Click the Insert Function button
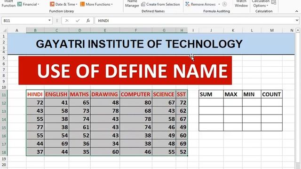The image size is (301, 169). pyautogui.click(x=8, y=4)
